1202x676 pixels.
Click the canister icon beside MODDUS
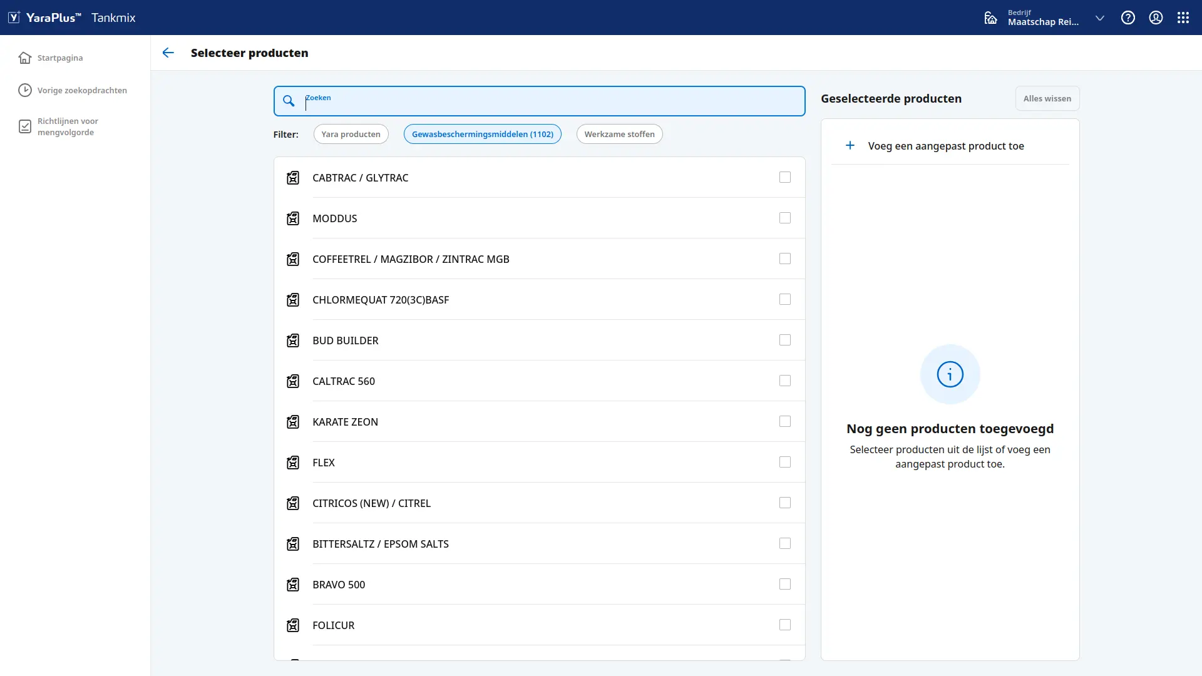click(x=293, y=218)
